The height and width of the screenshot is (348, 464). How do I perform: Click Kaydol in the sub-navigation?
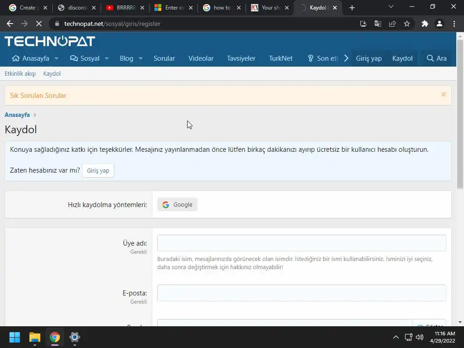tap(52, 74)
